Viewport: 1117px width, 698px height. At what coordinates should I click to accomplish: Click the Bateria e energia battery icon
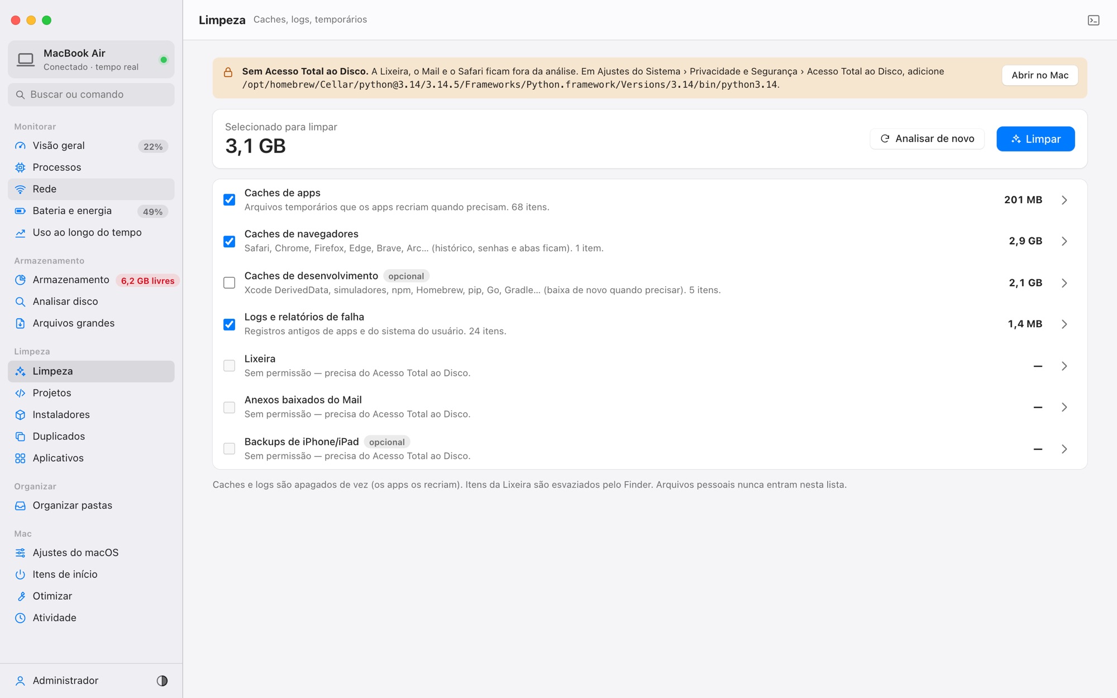pos(20,211)
